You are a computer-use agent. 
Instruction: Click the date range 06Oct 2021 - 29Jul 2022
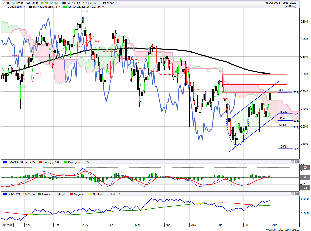(281, 3)
